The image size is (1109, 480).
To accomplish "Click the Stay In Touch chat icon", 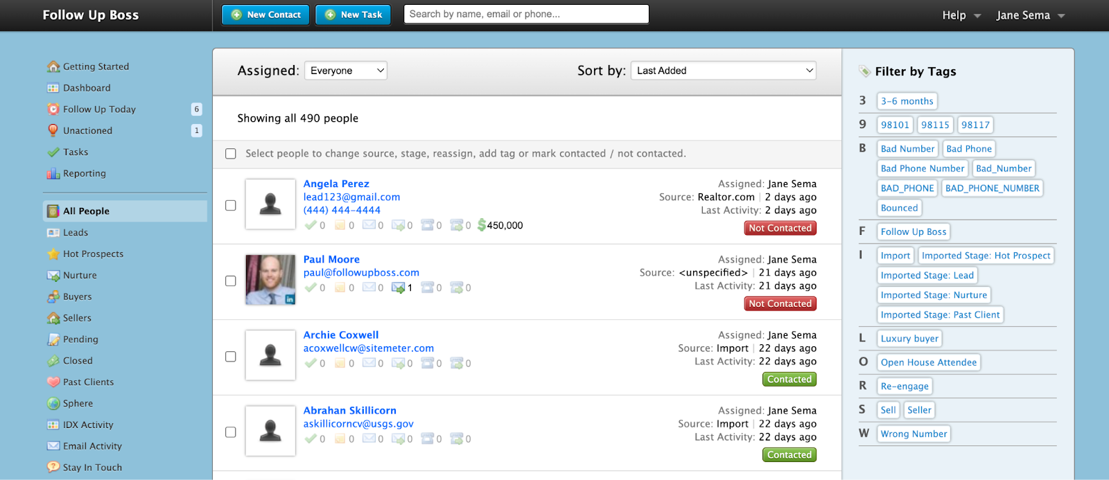I will coord(53,468).
